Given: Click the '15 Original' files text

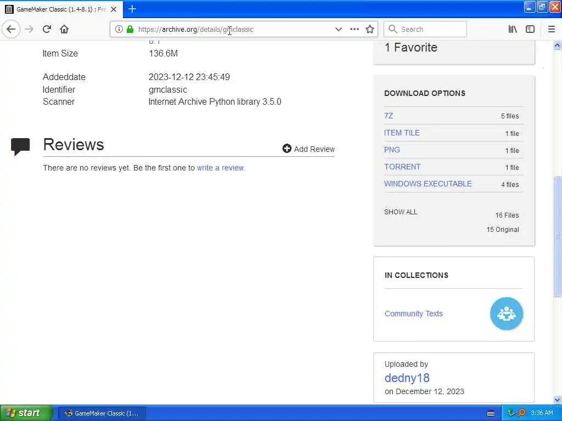Looking at the screenshot, I should [x=503, y=230].
